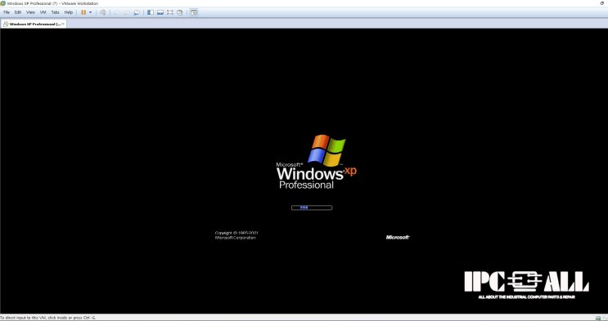Switch to Unity mode icon
Viewport: 608px width, 321px height.
(x=180, y=12)
